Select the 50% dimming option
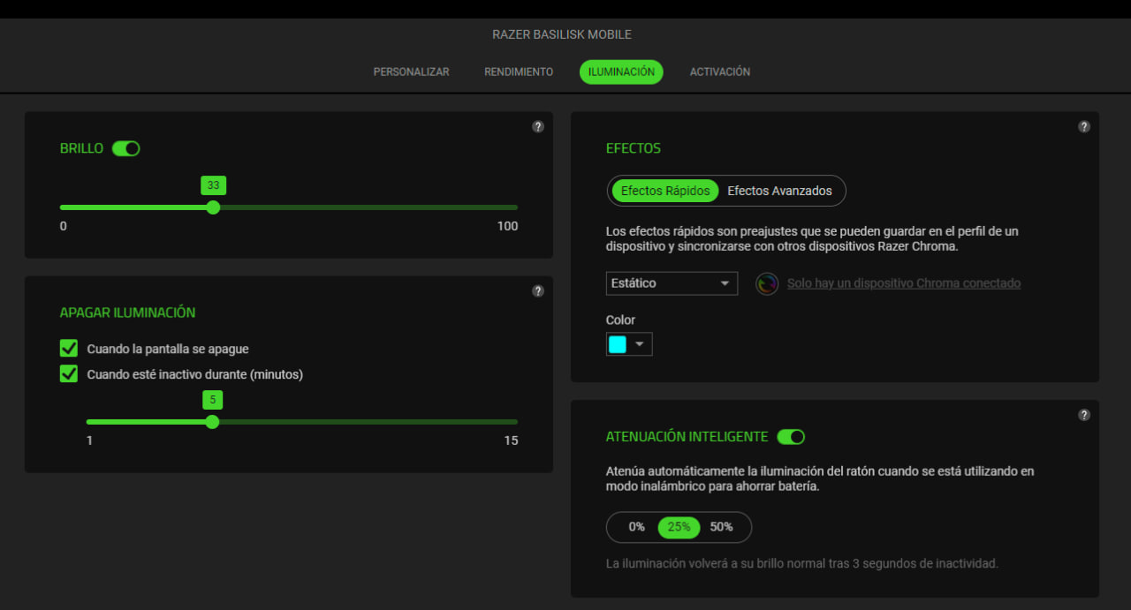Image resolution: width=1131 pixels, height=610 pixels. [722, 527]
